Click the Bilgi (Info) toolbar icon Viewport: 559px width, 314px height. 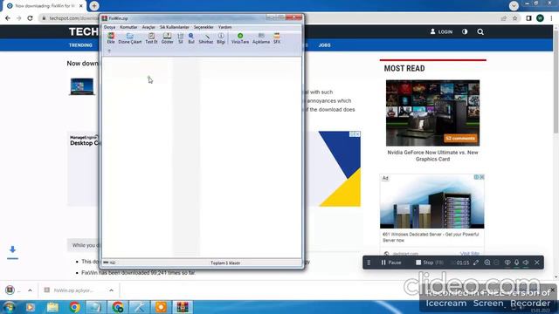221,38
